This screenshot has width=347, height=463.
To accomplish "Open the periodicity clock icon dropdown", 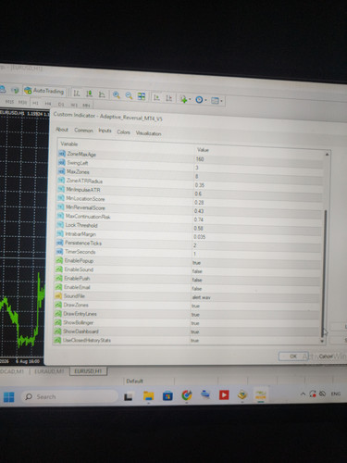I will coord(200,100).
